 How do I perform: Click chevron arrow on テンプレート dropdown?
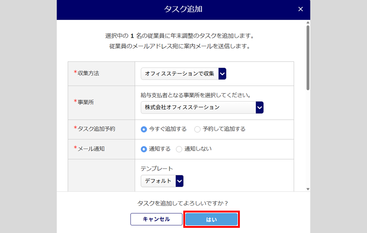point(180,181)
